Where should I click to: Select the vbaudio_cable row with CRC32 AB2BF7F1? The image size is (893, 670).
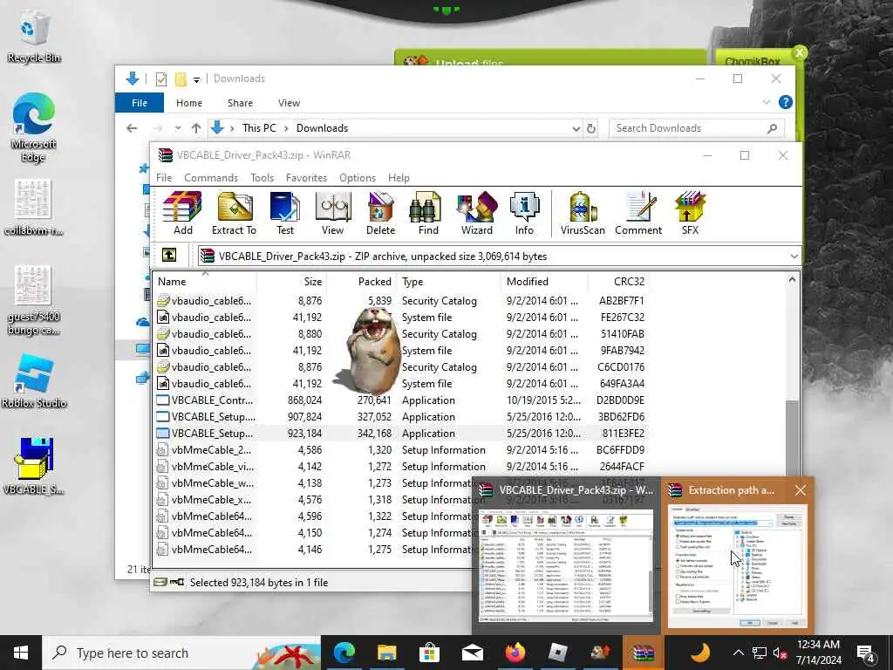[x=401, y=300]
